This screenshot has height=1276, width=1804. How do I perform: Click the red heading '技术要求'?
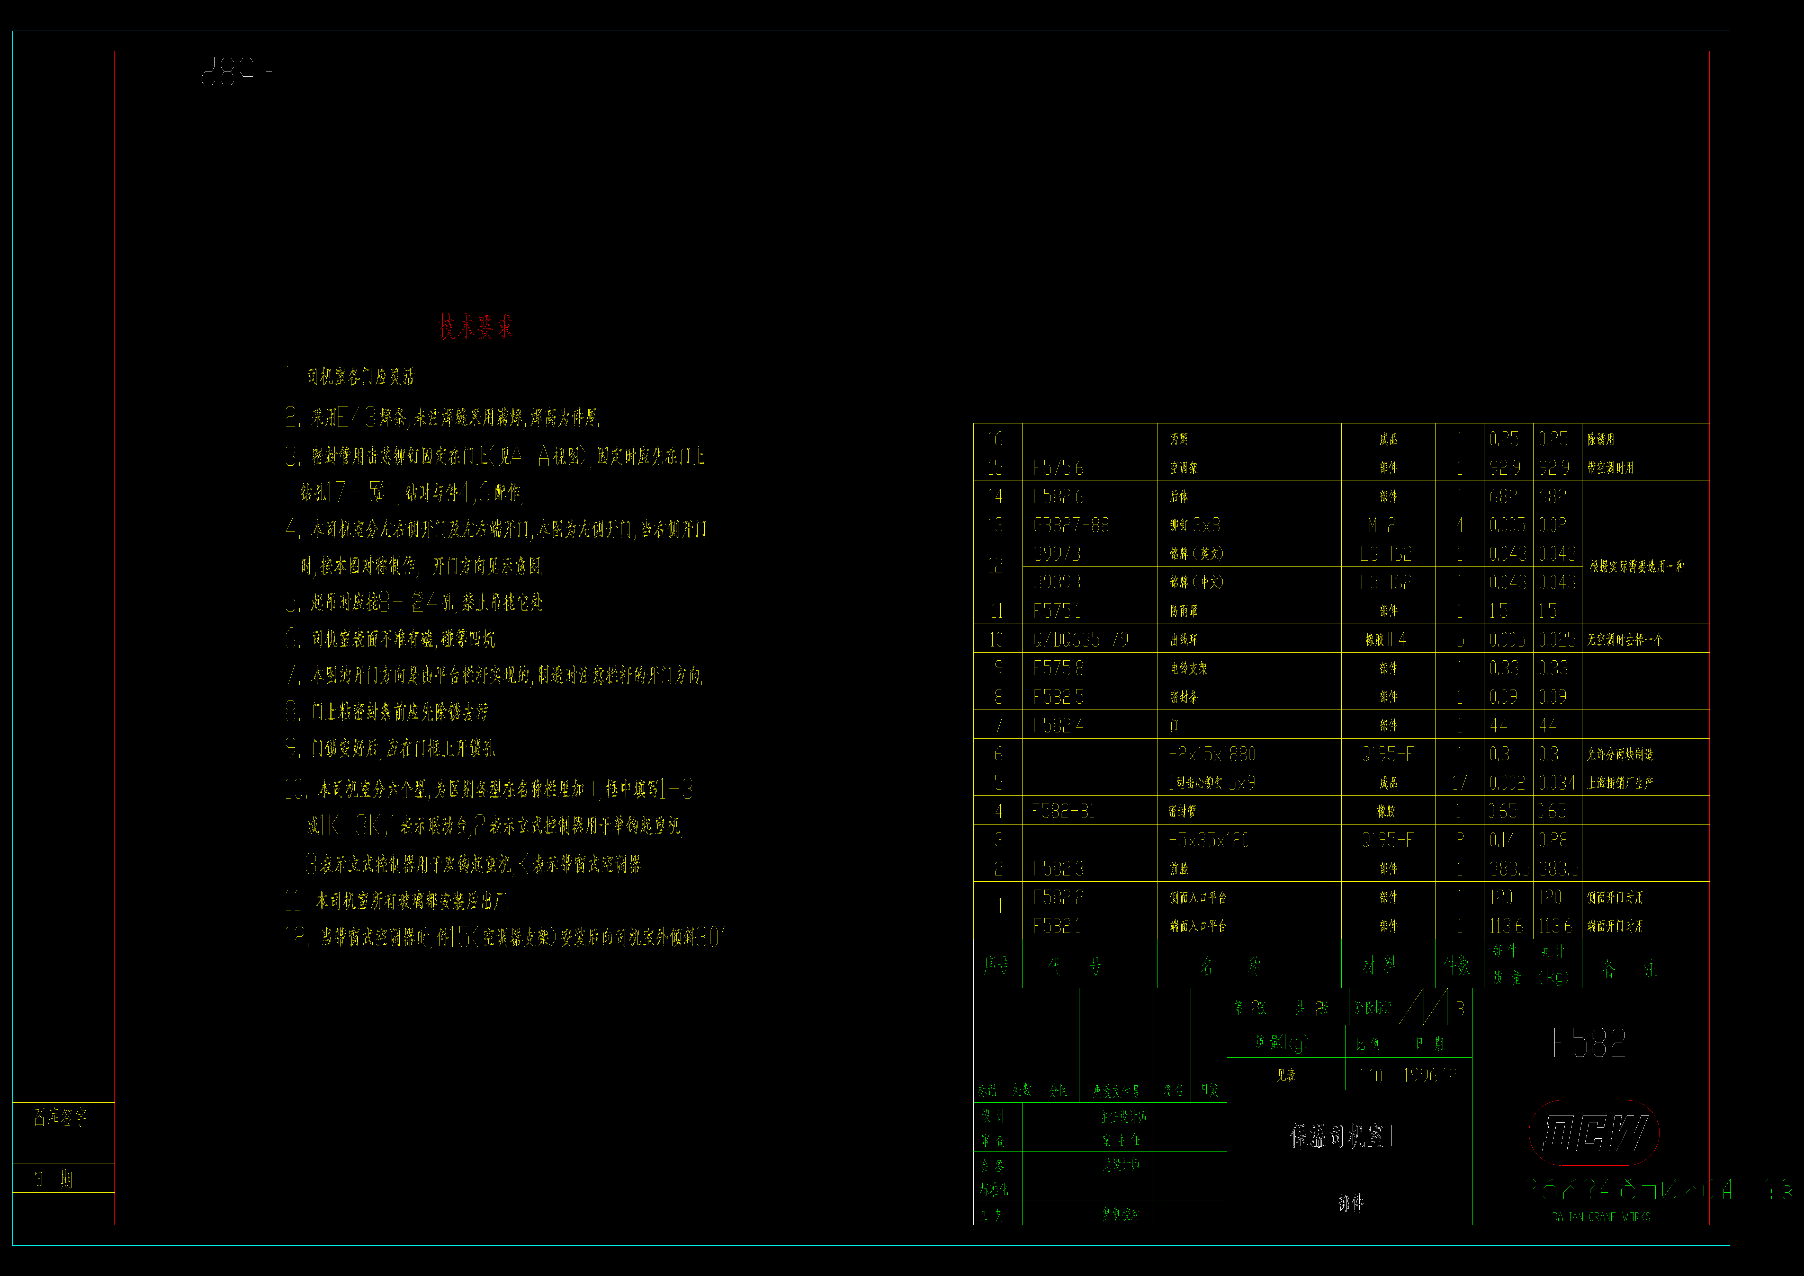(476, 326)
